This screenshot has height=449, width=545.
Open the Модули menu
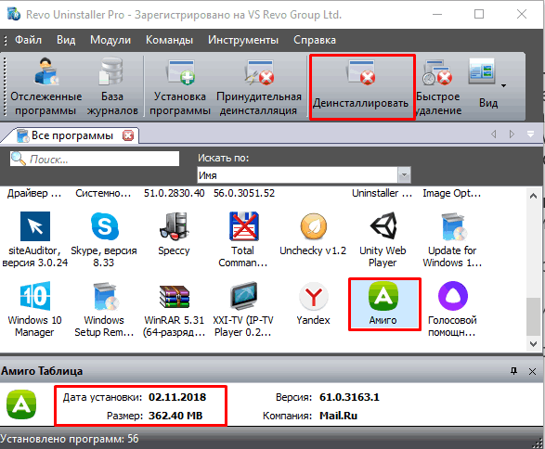[110, 40]
